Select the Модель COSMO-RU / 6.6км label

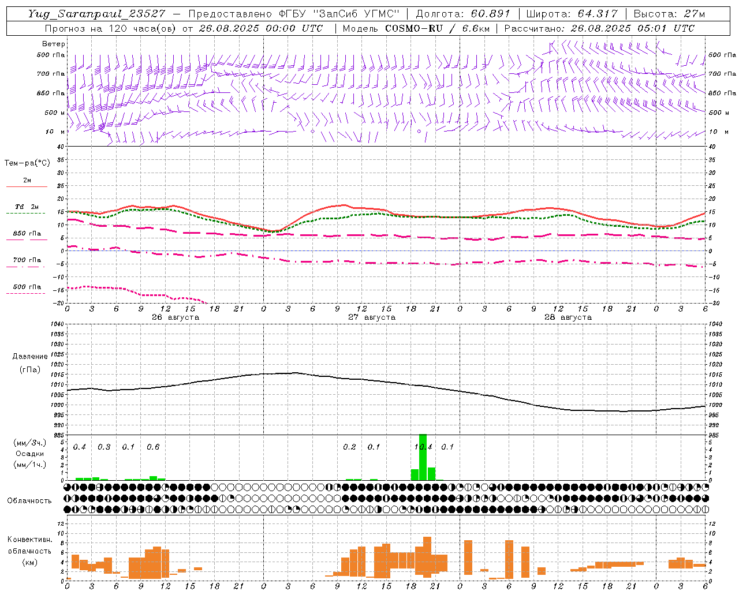coord(416,28)
